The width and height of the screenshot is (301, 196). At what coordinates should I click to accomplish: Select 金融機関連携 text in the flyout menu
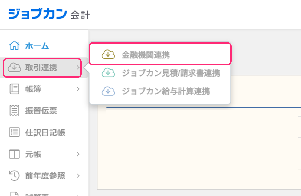tap(146, 55)
